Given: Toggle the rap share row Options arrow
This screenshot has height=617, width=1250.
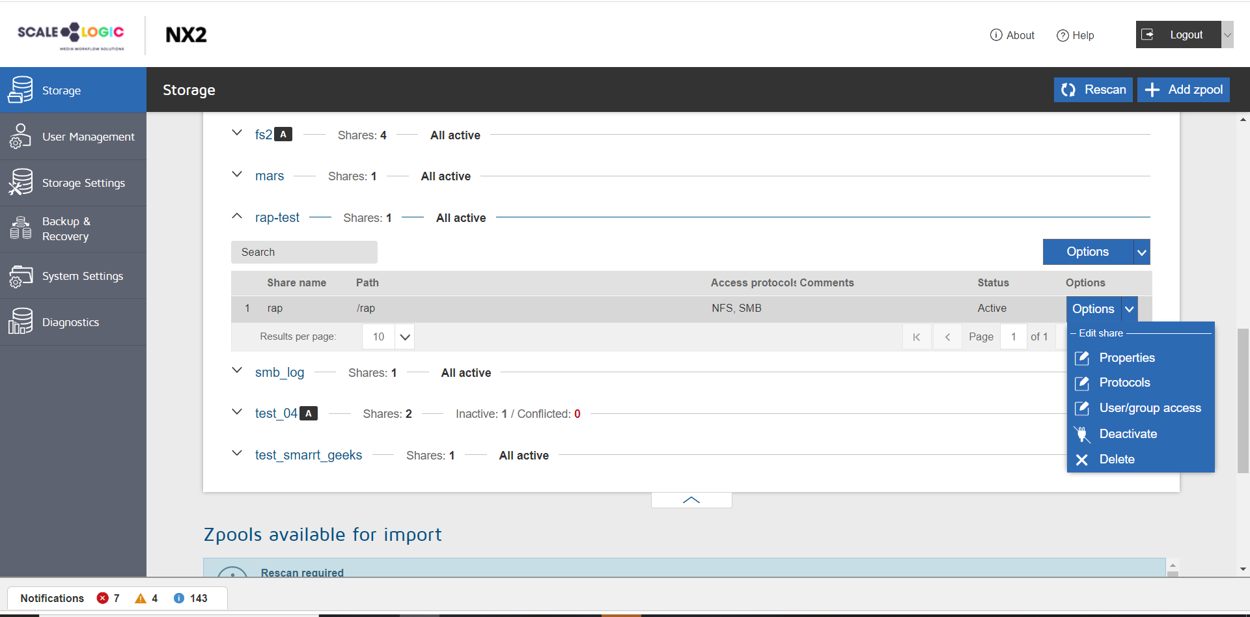Looking at the screenshot, I should coord(1130,309).
